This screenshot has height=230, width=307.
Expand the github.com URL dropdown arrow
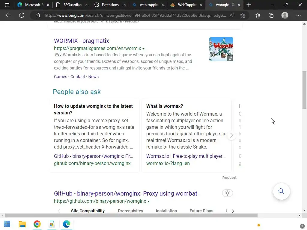click(x=148, y=202)
